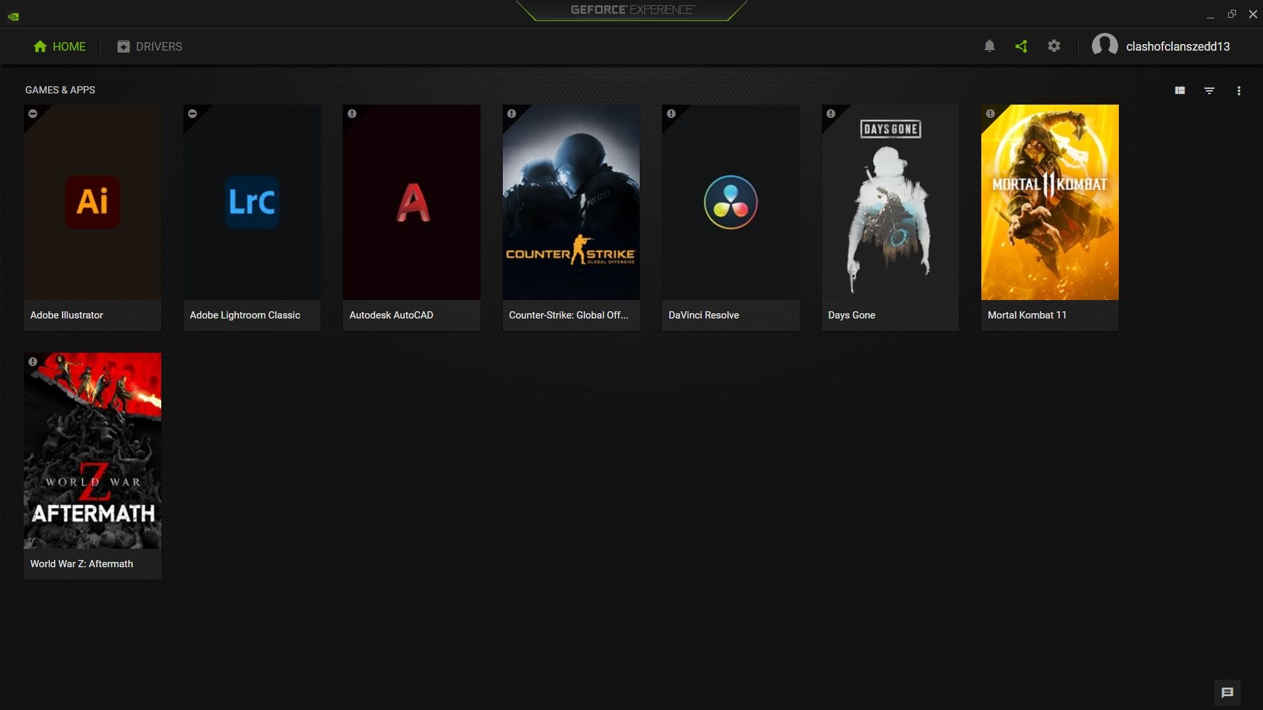This screenshot has height=710, width=1263.
Task: Click warning badge on Days Gone tile
Action: point(831,113)
